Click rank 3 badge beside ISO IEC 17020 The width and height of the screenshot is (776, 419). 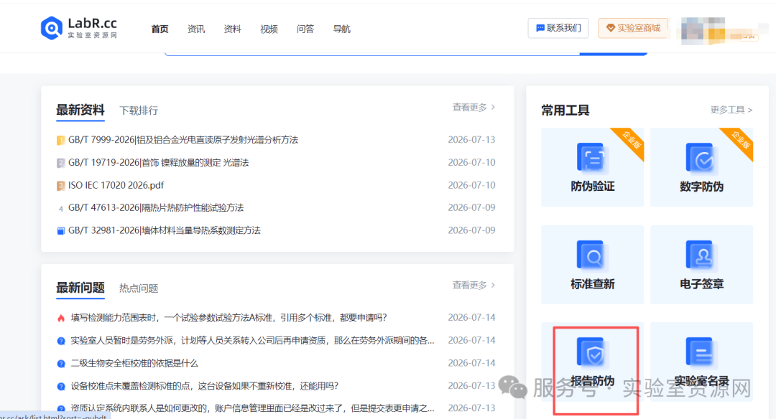click(x=61, y=186)
